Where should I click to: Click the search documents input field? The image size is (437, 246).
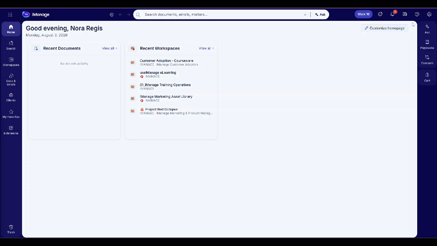tap(222, 14)
